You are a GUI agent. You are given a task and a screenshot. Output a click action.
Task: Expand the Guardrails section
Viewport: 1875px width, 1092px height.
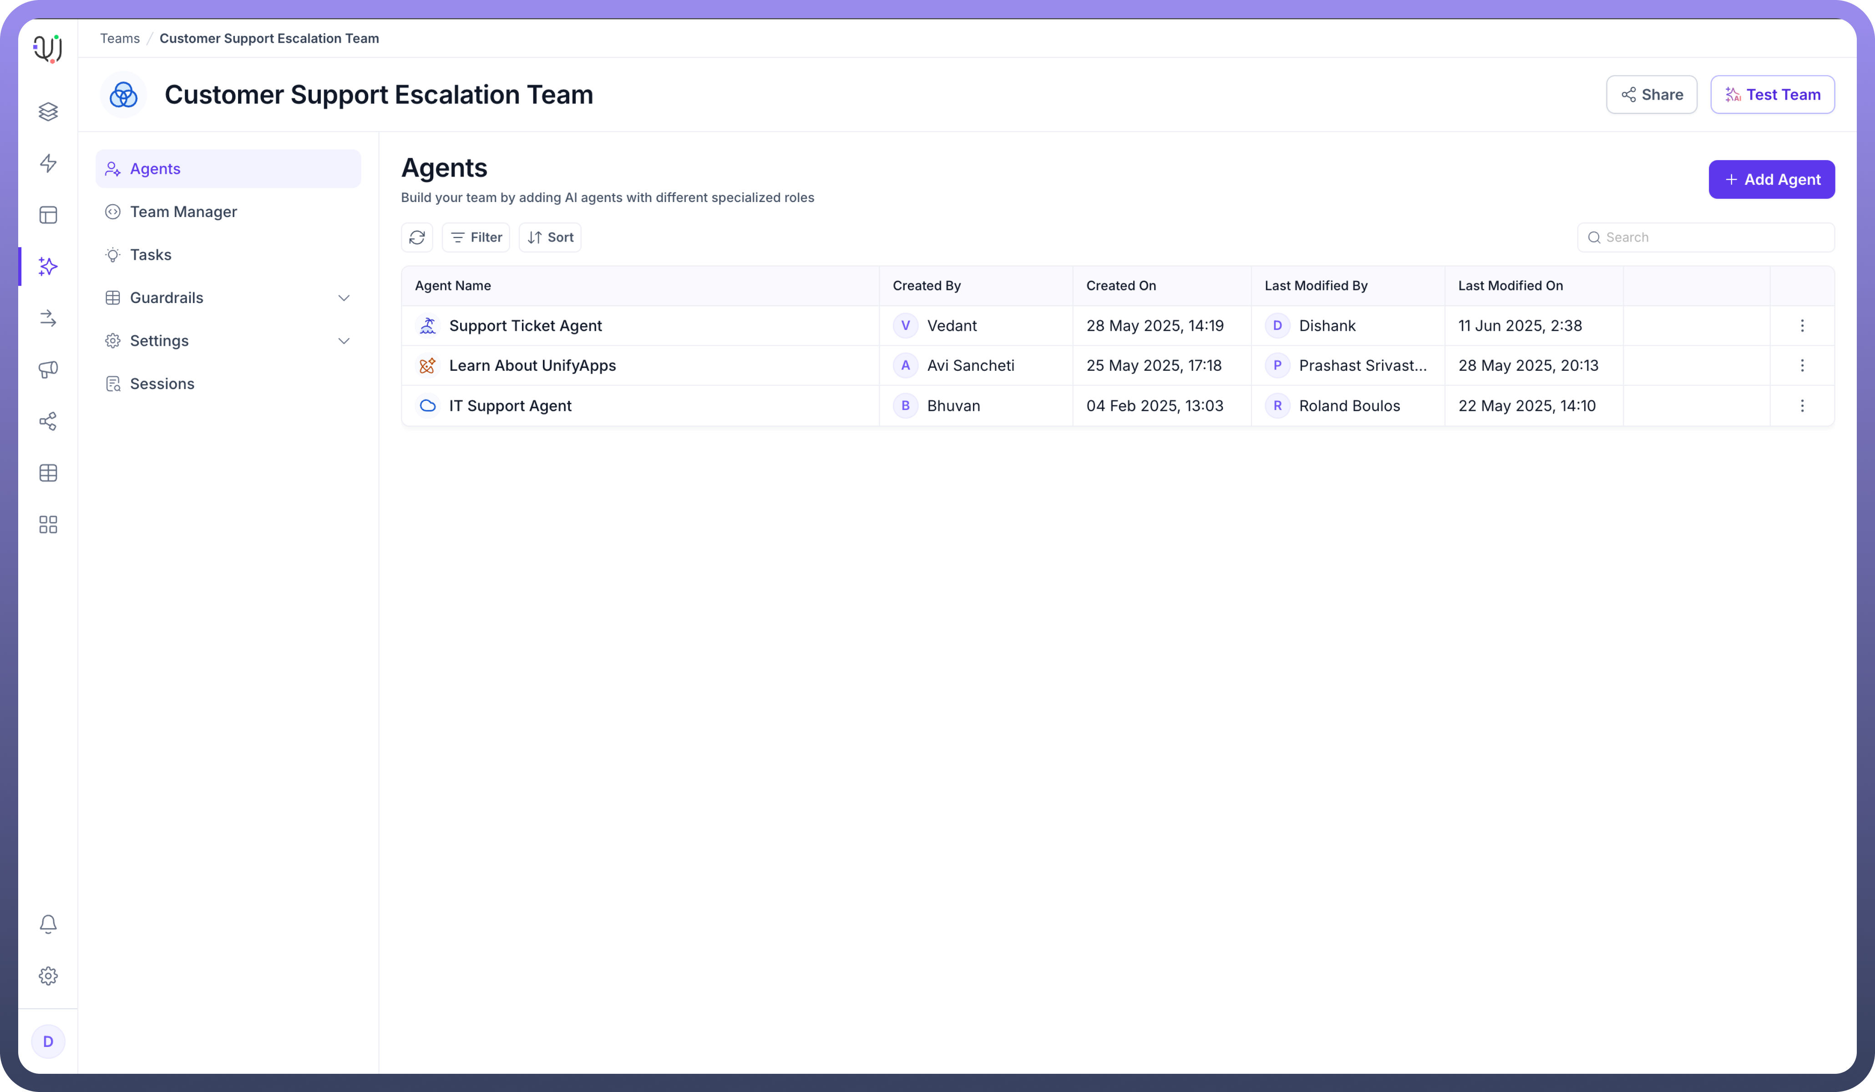344,298
